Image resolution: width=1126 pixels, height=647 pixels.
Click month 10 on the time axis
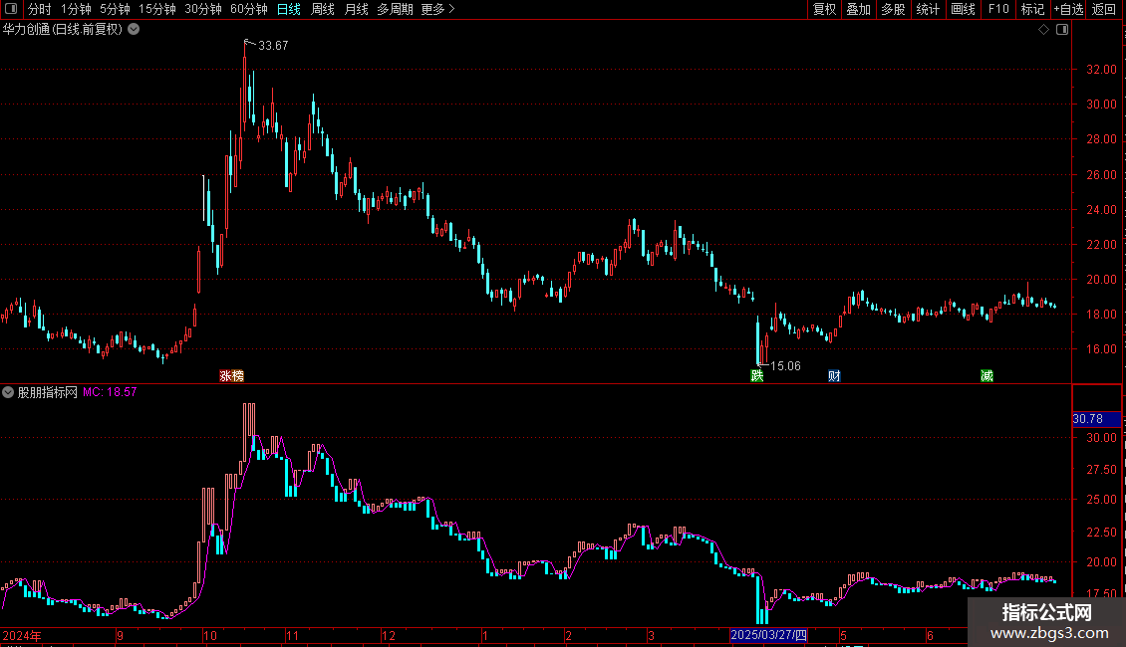(209, 635)
